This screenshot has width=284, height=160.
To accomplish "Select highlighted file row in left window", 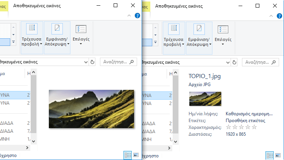I will (15, 95).
